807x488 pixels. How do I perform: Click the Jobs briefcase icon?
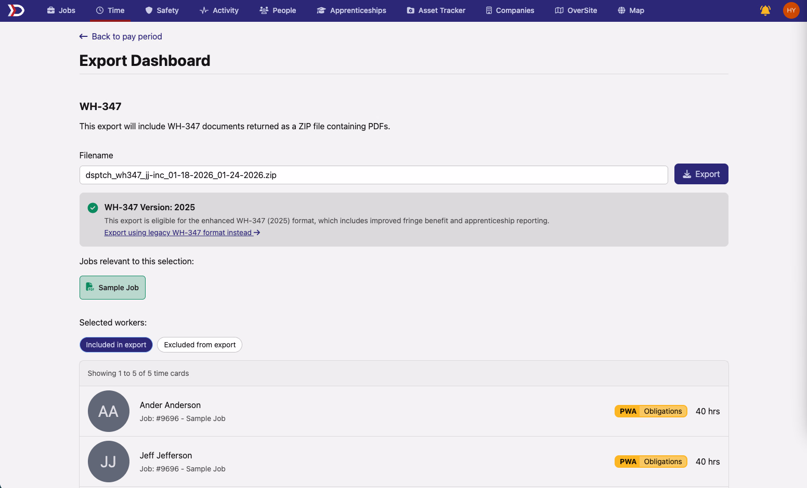tap(51, 10)
